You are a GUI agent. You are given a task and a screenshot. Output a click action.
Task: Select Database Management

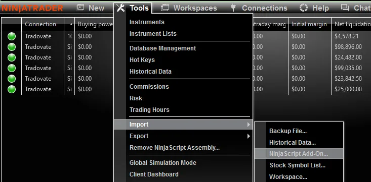[x=162, y=48]
